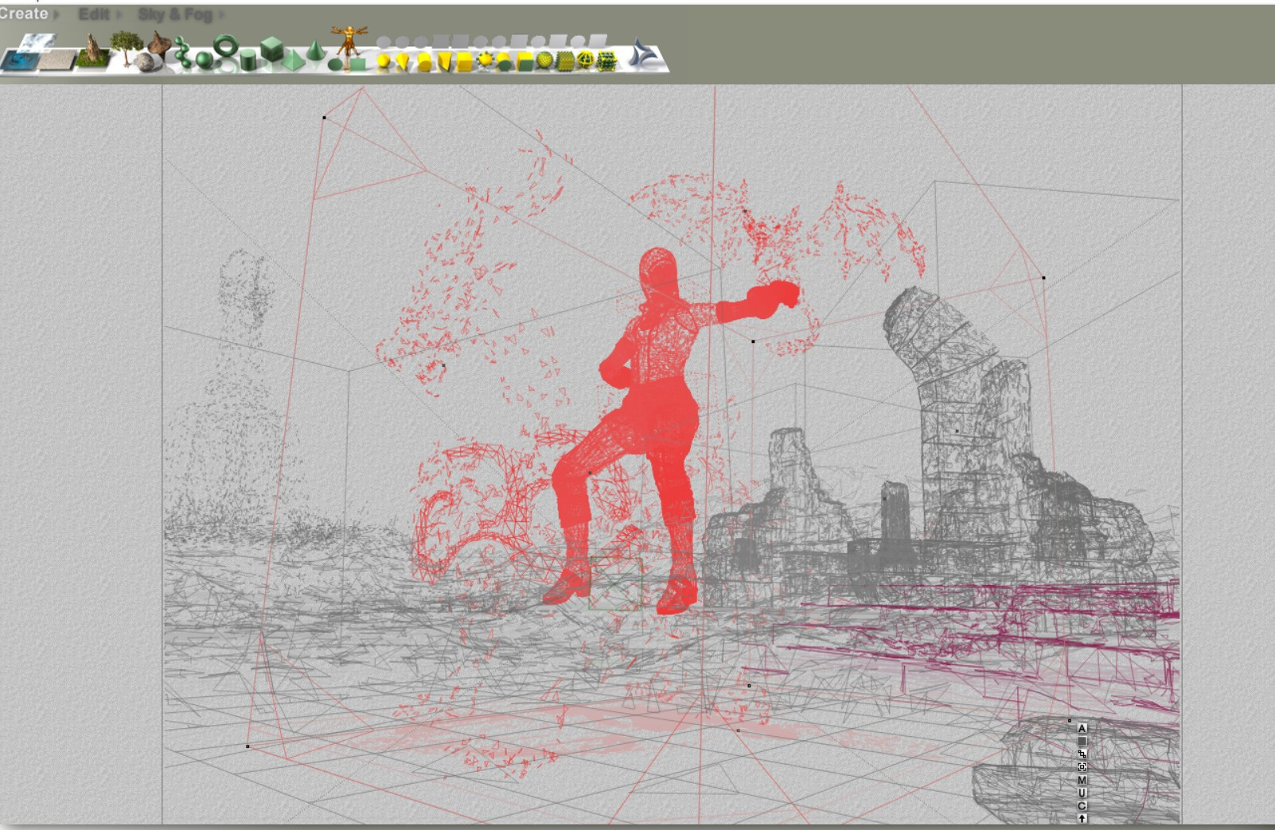The height and width of the screenshot is (830, 1275).
Task: Add a terrain mountain object
Action: point(92,51)
